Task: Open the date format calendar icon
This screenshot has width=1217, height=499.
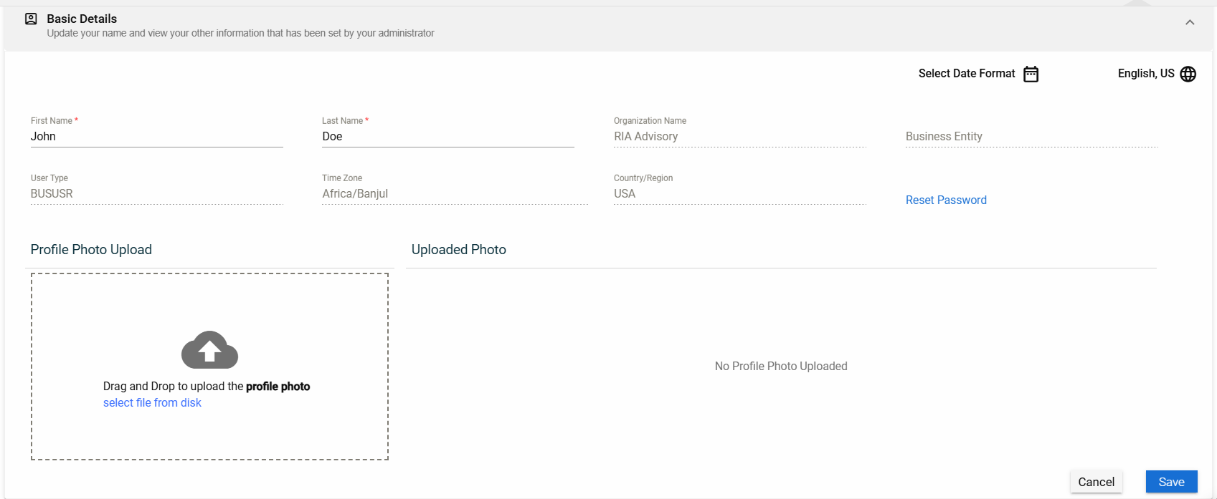Action: click(1031, 74)
